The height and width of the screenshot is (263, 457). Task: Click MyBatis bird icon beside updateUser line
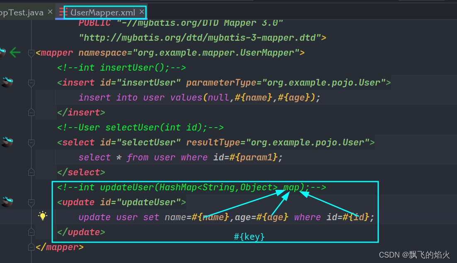(7, 202)
